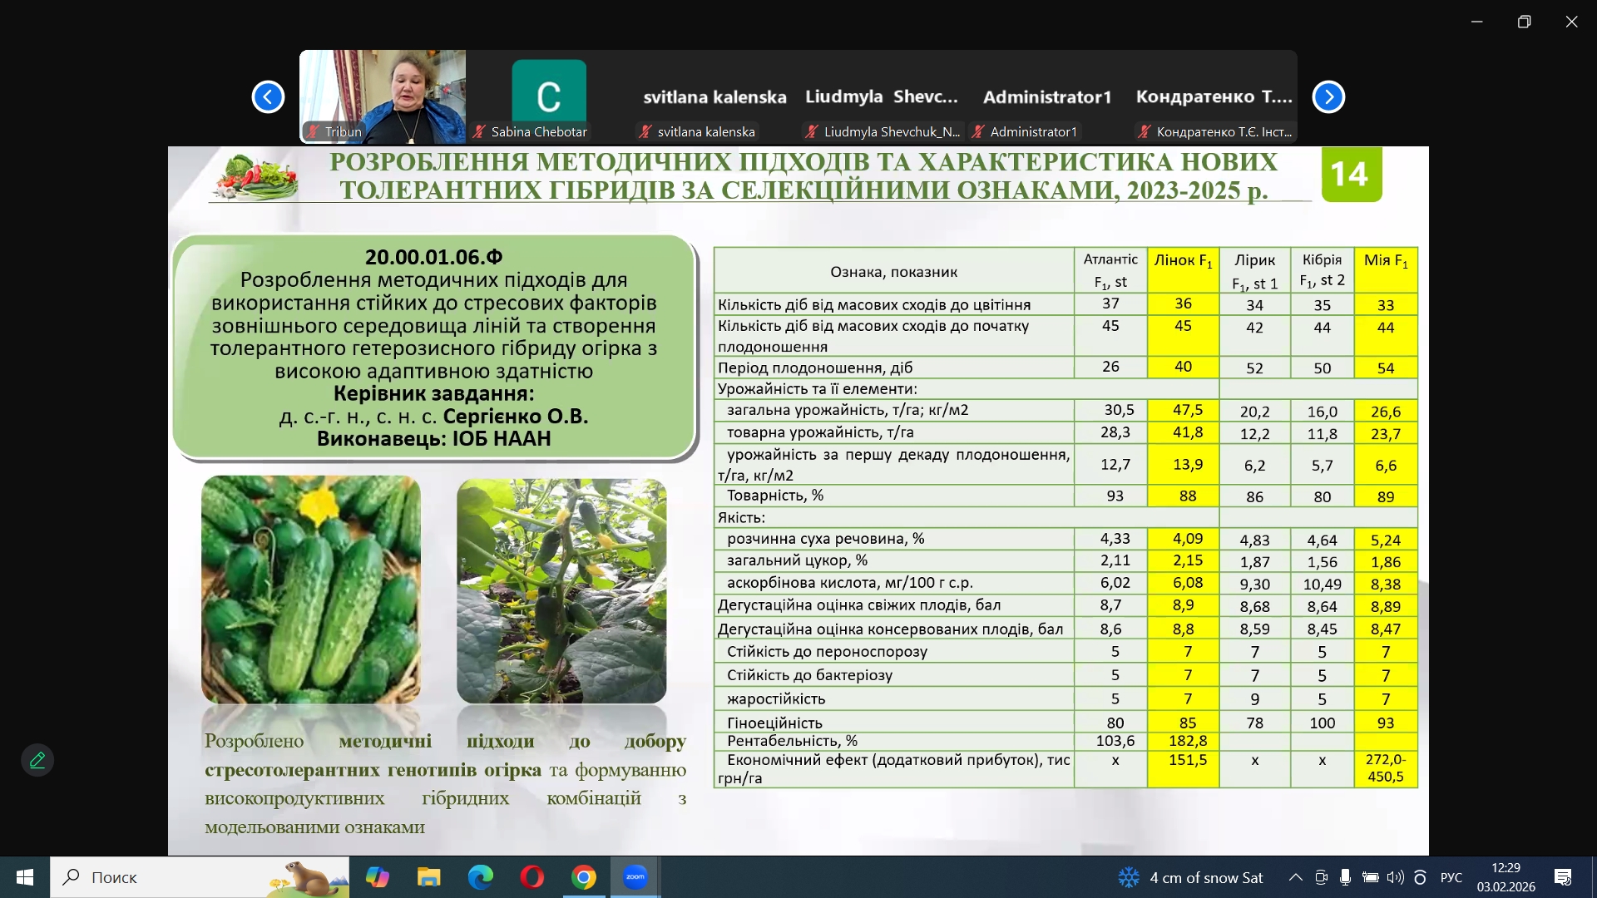Image resolution: width=1597 pixels, height=898 pixels.
Task: Open Zoom from the taskbar
Action: 635,877
